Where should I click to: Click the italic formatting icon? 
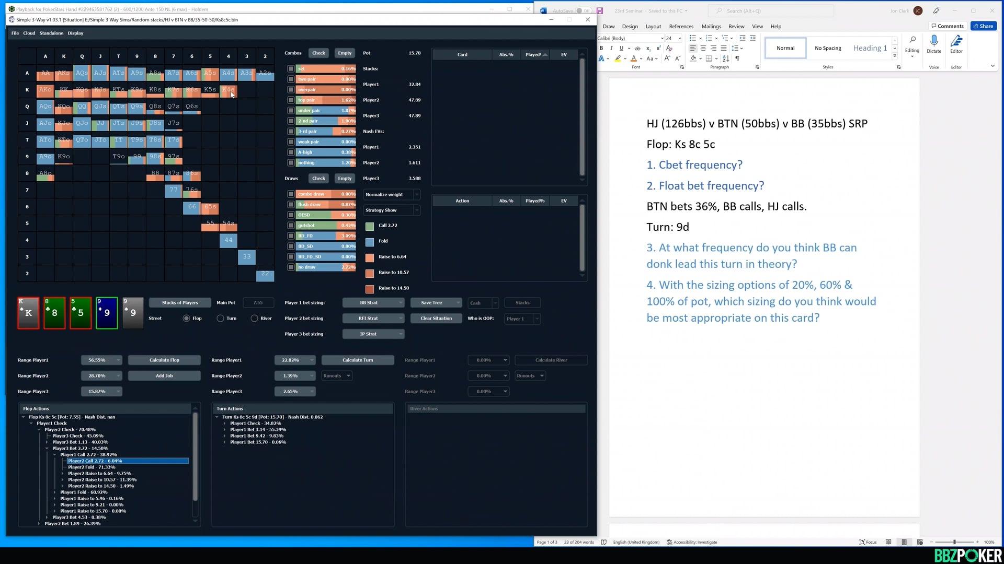[x=611, y=48]
